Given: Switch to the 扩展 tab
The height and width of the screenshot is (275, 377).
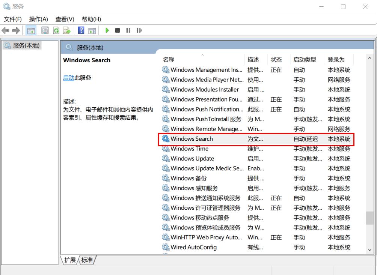Looking at the screenshot, I should tap(69, 260).
